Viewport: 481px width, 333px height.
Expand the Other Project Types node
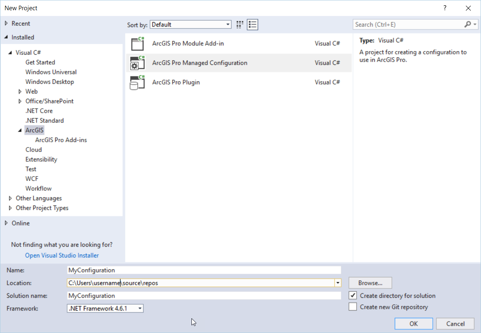(10, 208)
